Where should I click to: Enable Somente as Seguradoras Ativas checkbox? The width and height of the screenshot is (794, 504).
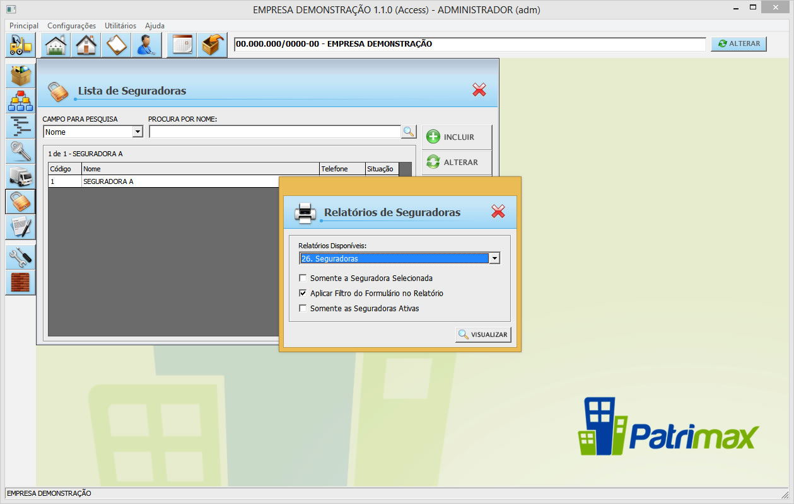(x=303, y=309)
